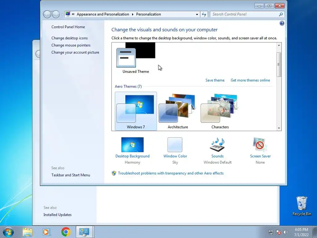Screen dimensions: 317x238
Task: Click the help question mark icon
Action: click(x=282, y=23)
